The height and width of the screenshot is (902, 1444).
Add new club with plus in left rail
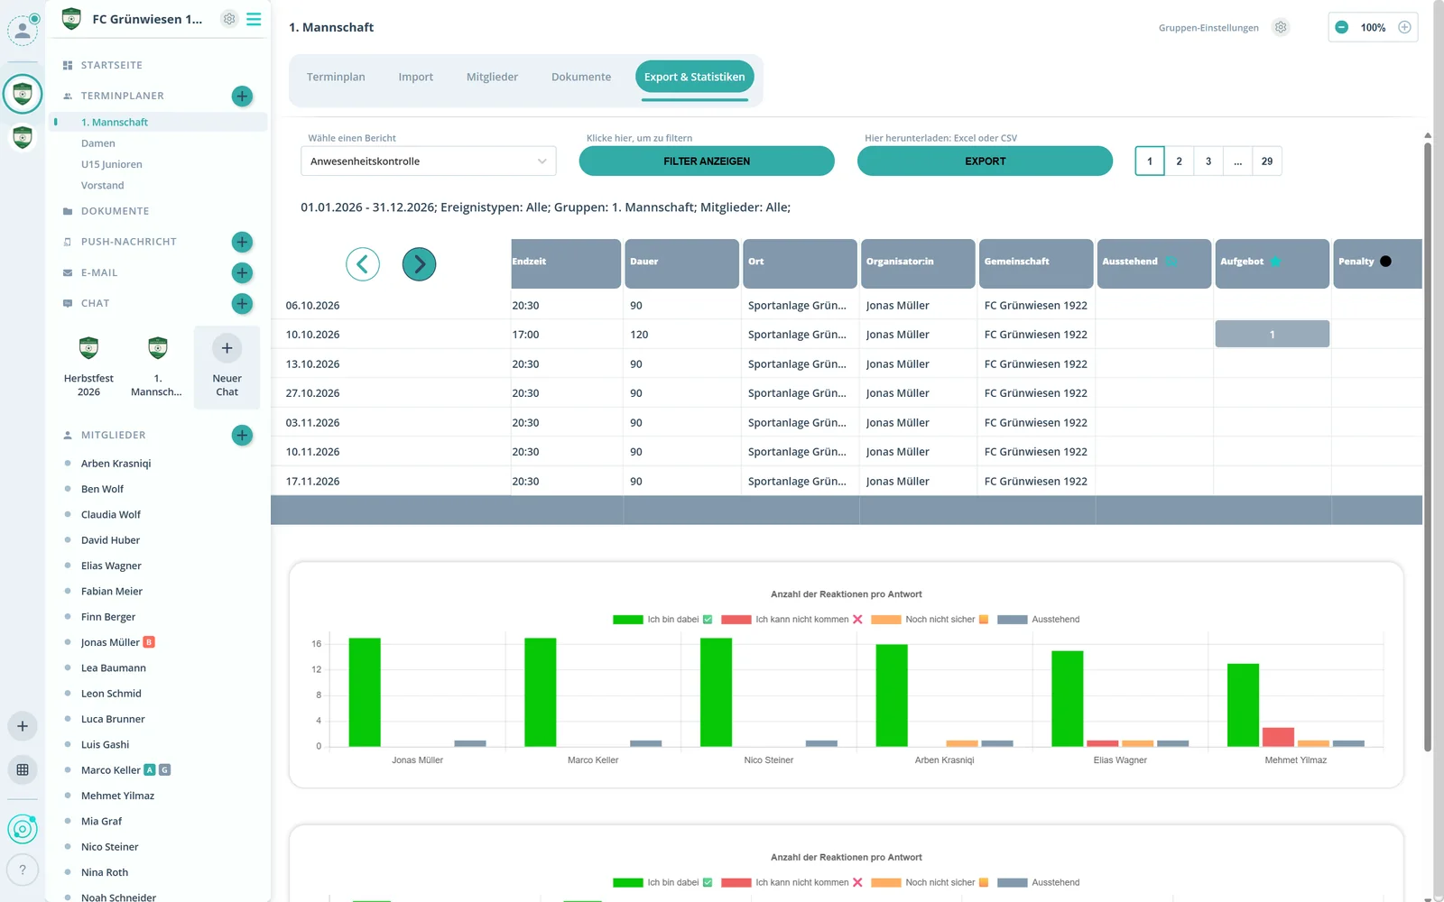23,726
